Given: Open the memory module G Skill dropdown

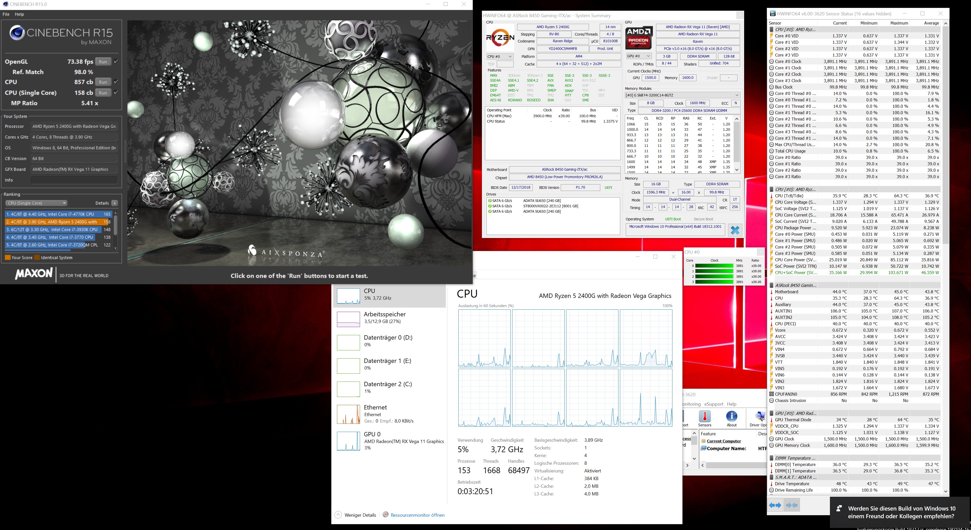Looking at the screenshot, I should click(x=682, y=95).
